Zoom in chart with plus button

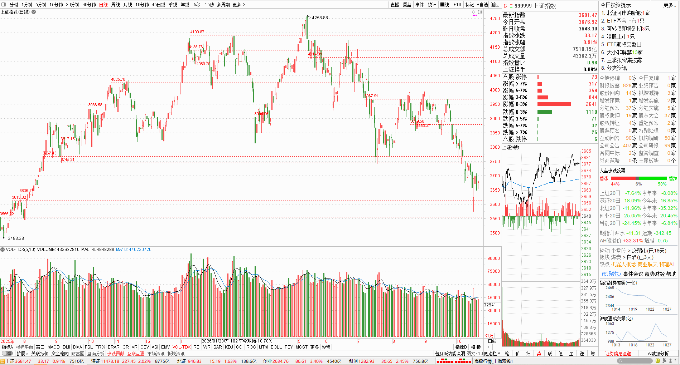488,347
